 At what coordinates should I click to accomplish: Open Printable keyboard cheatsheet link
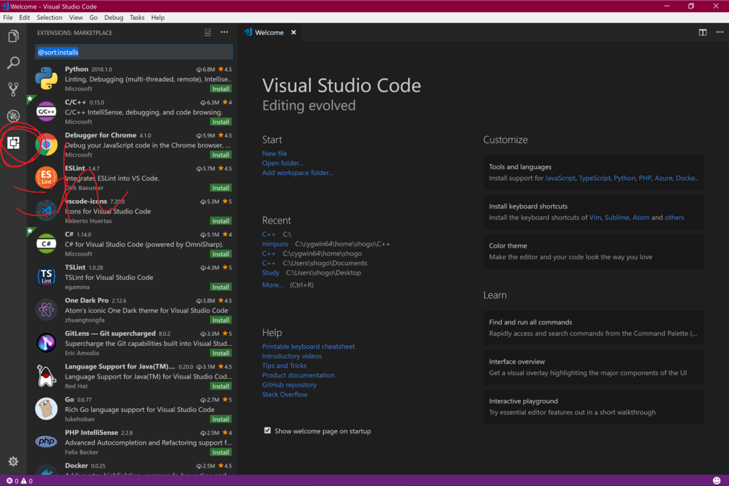tap(308, 346)
